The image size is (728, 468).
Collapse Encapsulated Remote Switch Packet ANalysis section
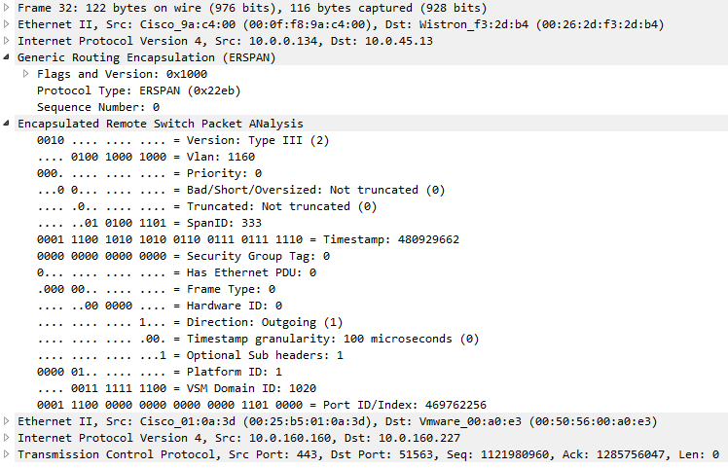[x=6, y=123]
